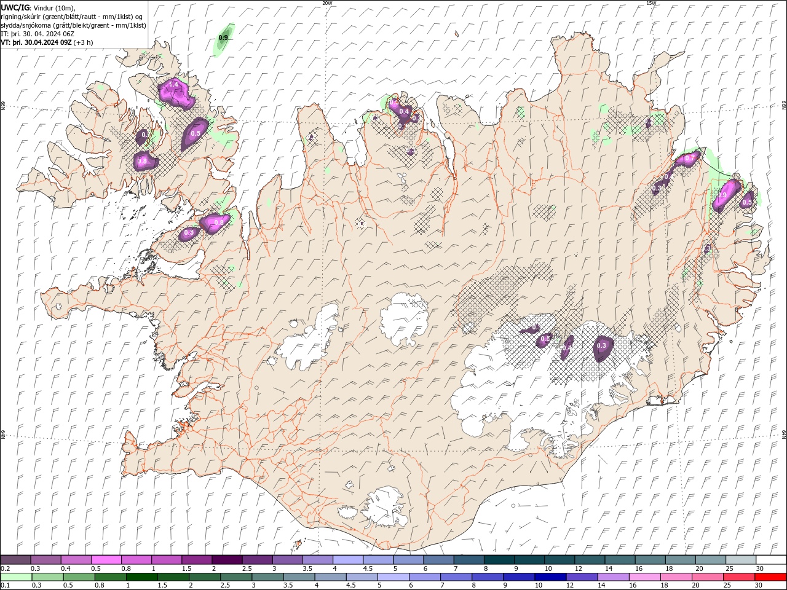Click the '30' label in the bottom legend row
Image resolution: width=787 pixels, height=590 pixels.
point(758,586)
